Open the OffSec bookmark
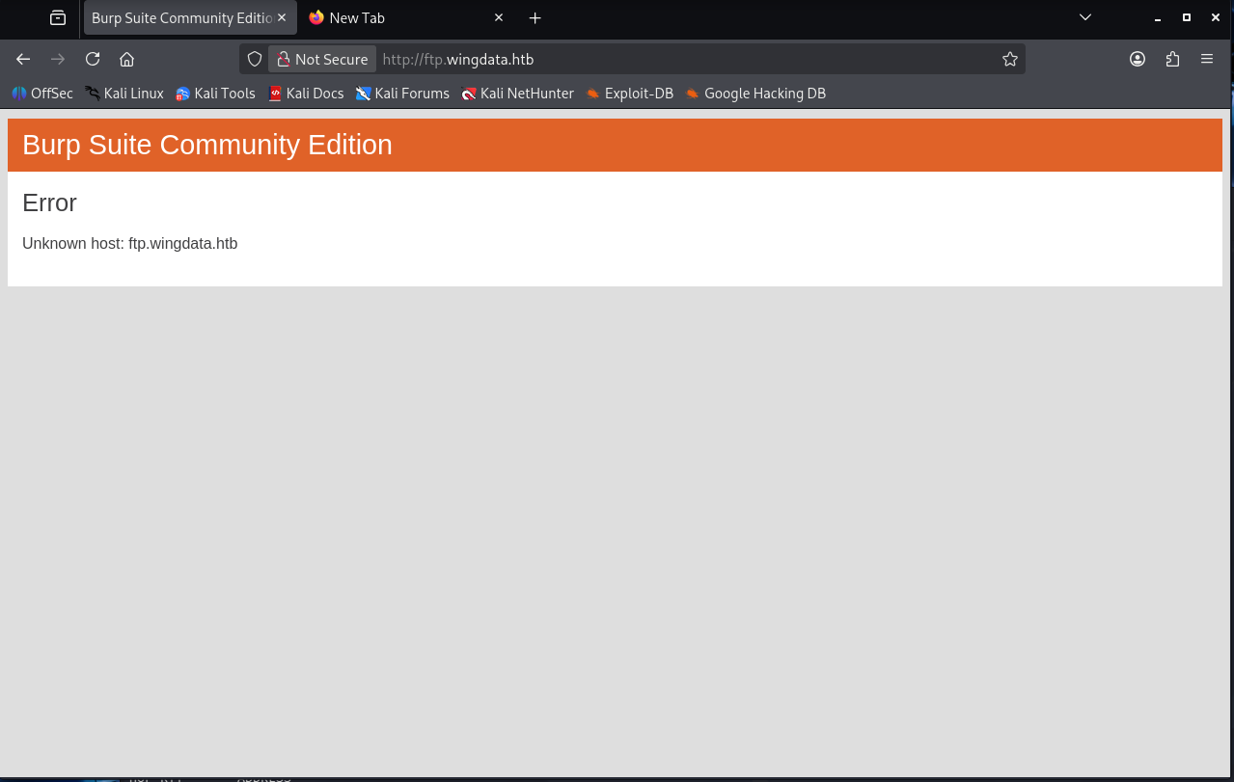Screen dimensions: 1234x782 click(x=42, y=94)
